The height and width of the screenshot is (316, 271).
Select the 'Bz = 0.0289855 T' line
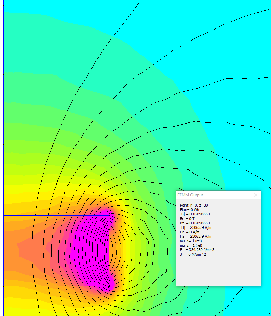pos(195,223)
